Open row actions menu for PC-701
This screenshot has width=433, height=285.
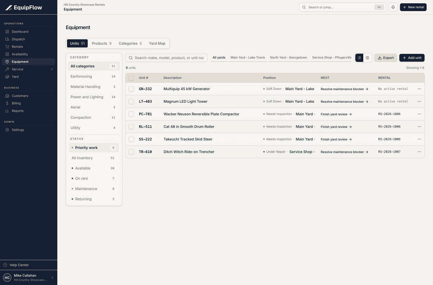click(x=419, y=114)
